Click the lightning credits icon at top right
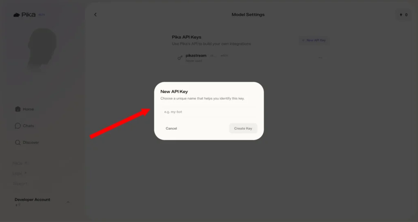 (400, 15)
